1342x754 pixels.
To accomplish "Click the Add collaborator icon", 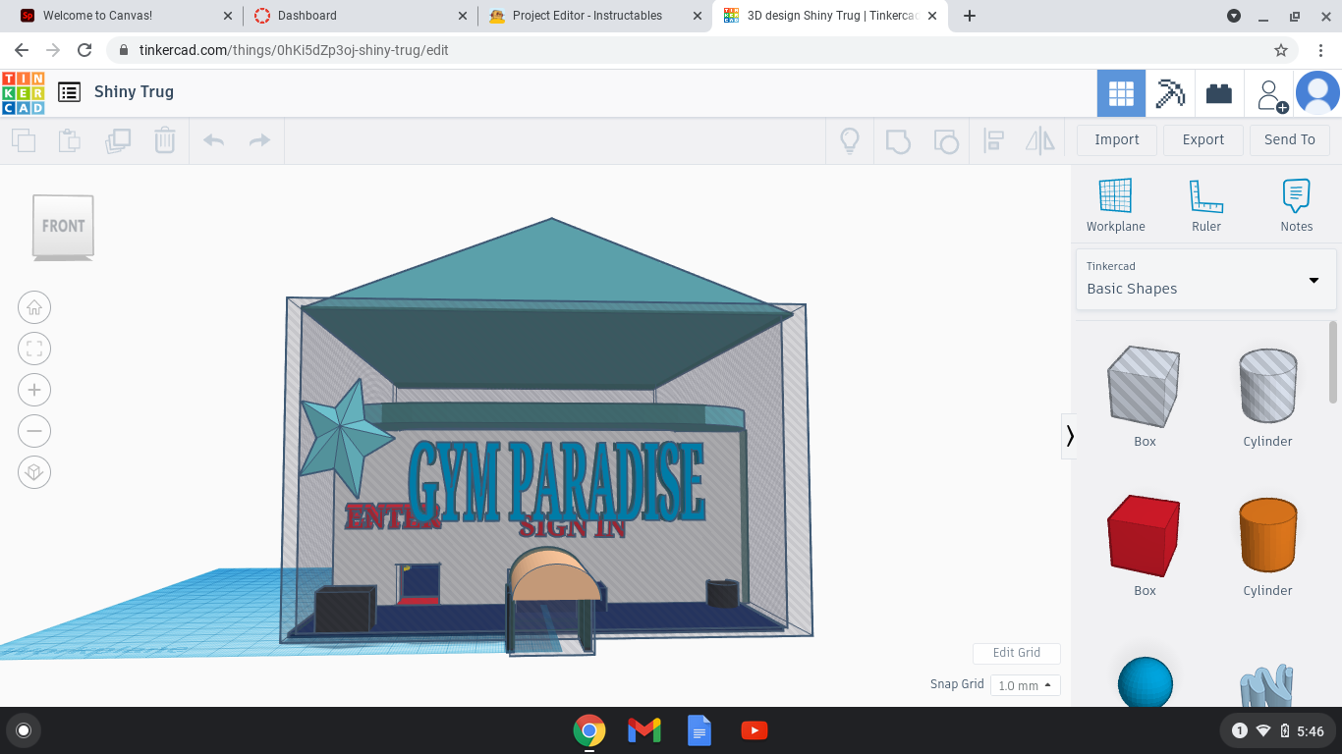I will [1269, 91].
